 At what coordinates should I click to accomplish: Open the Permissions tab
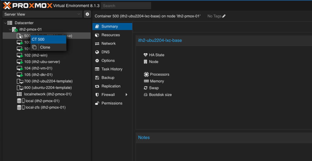pyautogui.click(x=112, y=103)
